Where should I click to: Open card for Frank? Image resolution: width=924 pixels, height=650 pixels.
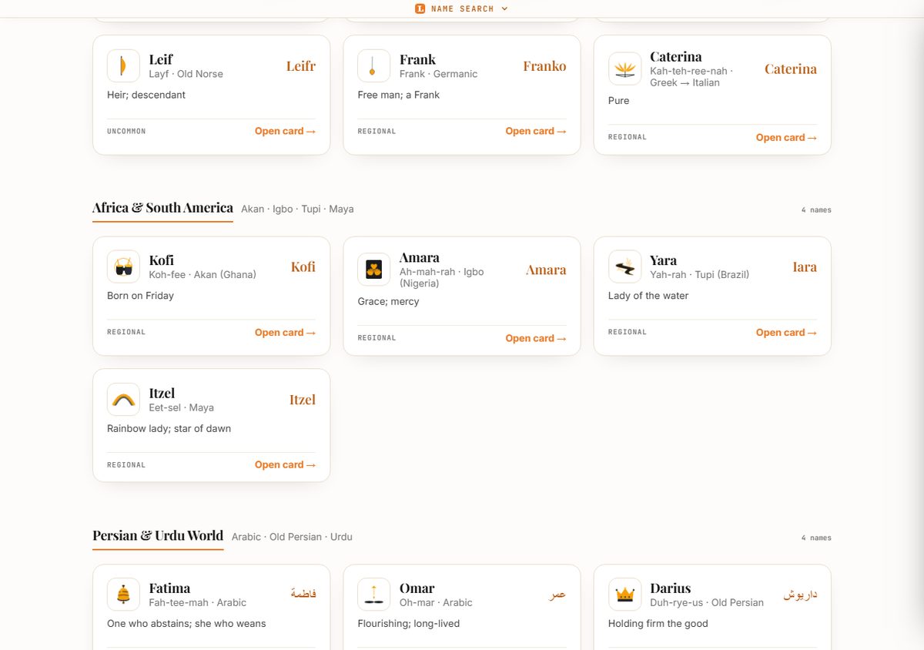[536, 131]
